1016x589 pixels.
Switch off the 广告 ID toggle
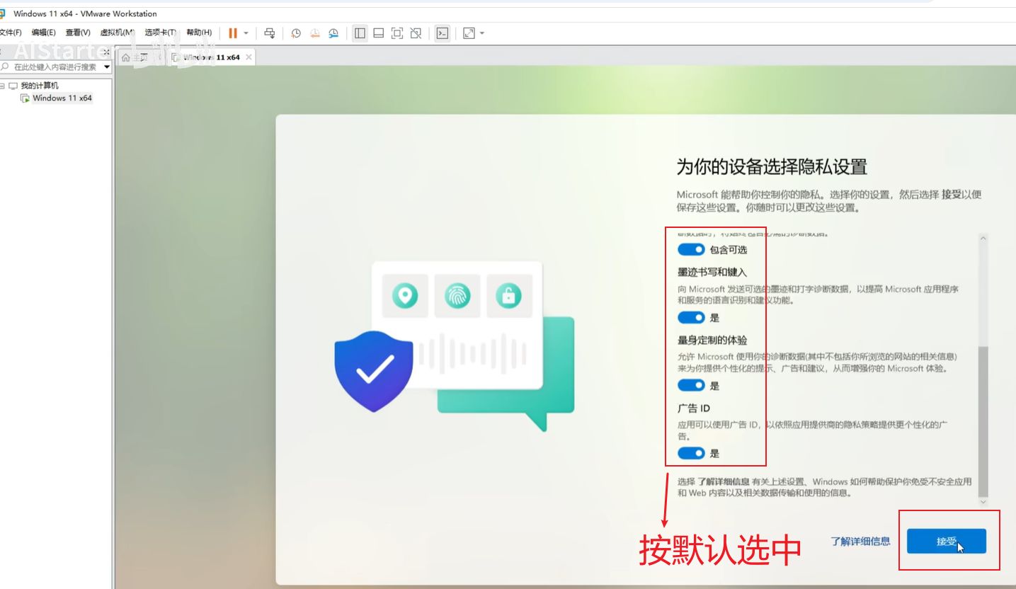tap(691, 454)
